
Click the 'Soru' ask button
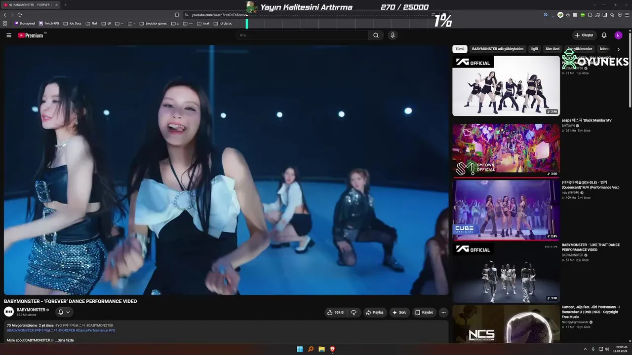tap(399, 312)
